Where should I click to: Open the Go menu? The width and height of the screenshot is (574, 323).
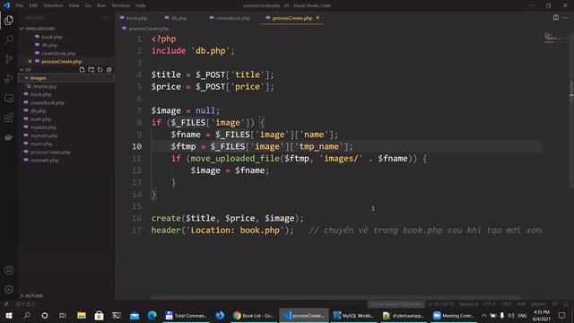tap(88, 5)
